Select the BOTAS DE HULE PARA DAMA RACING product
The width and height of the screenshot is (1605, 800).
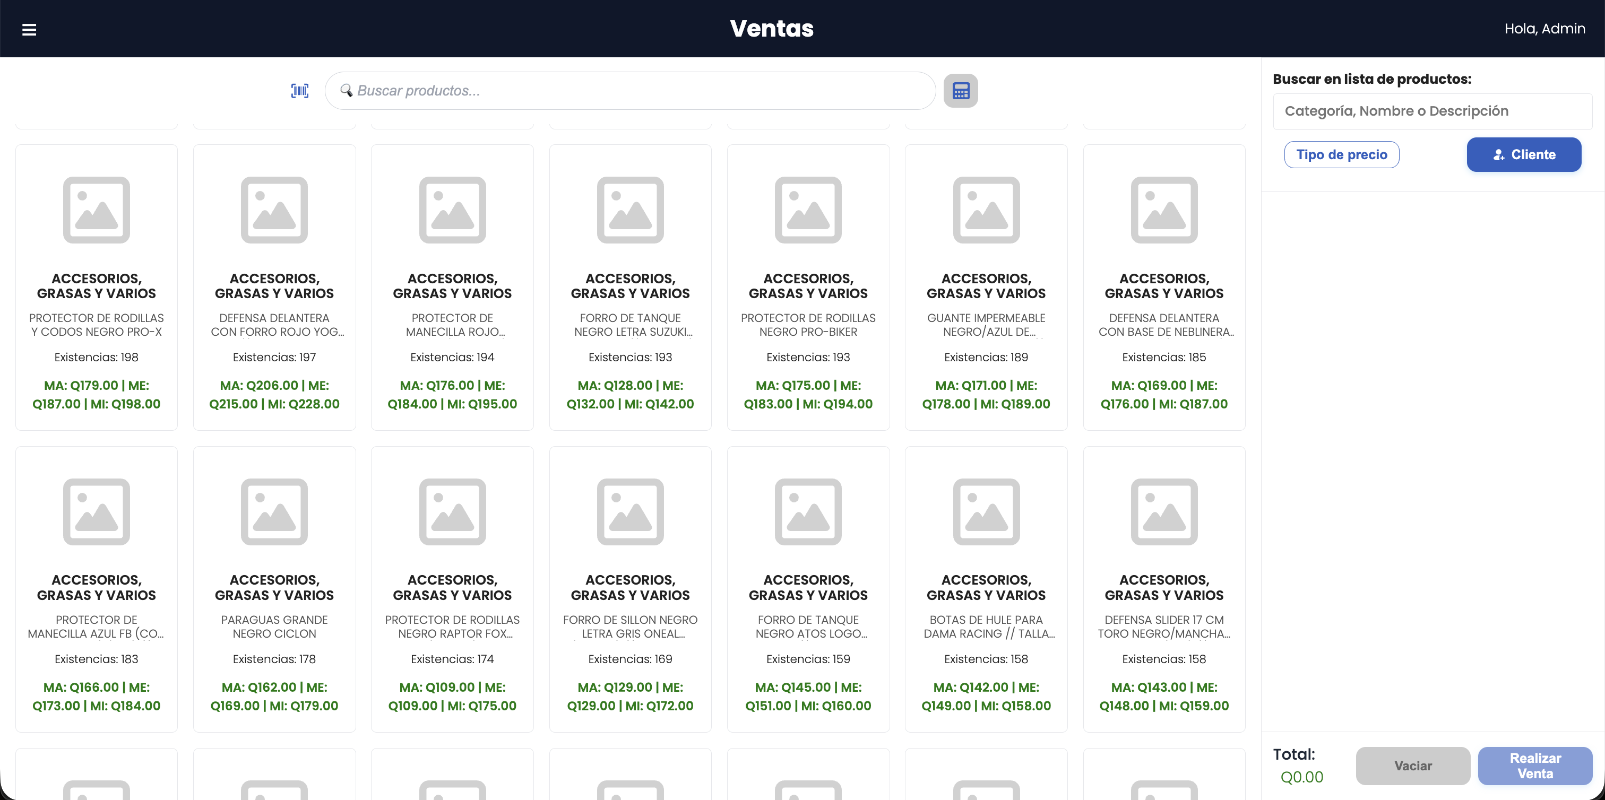986,588
